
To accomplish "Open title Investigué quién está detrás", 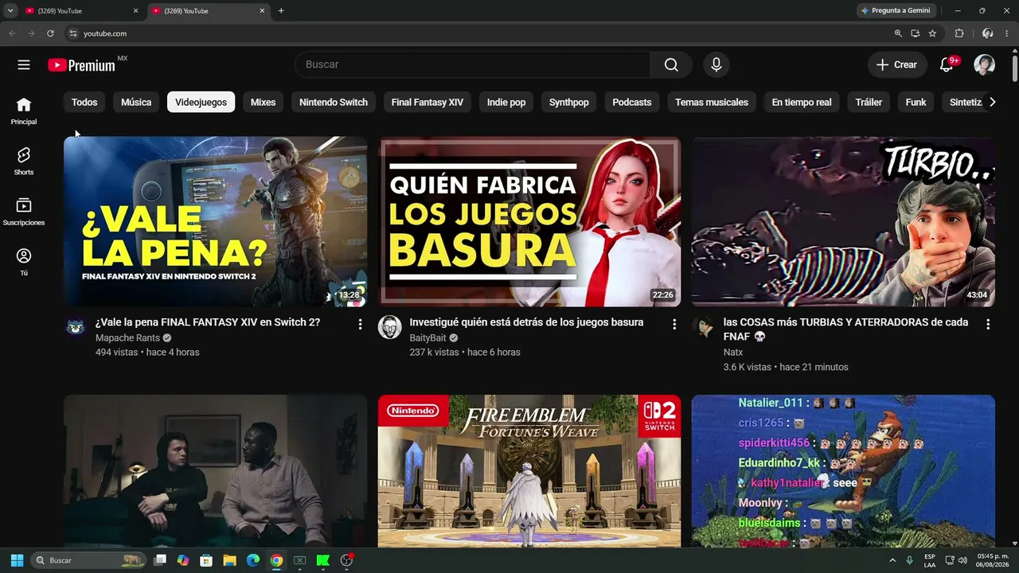I will point(526,322).
